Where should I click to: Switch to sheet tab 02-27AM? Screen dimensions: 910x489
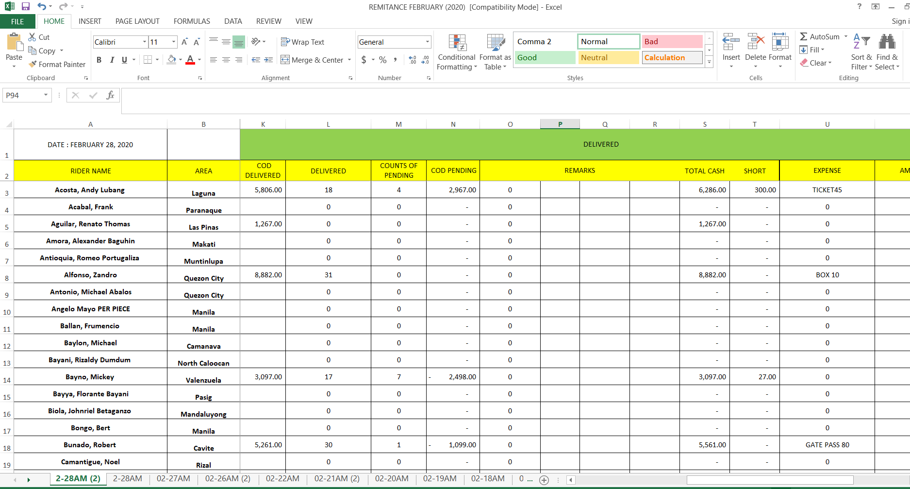coord(173,479)
